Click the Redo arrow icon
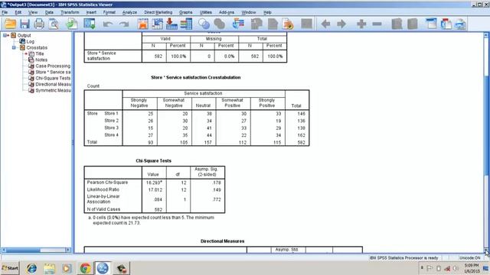Image resolution: width=490 pixels, height=275 pixels. coord(124,24)
